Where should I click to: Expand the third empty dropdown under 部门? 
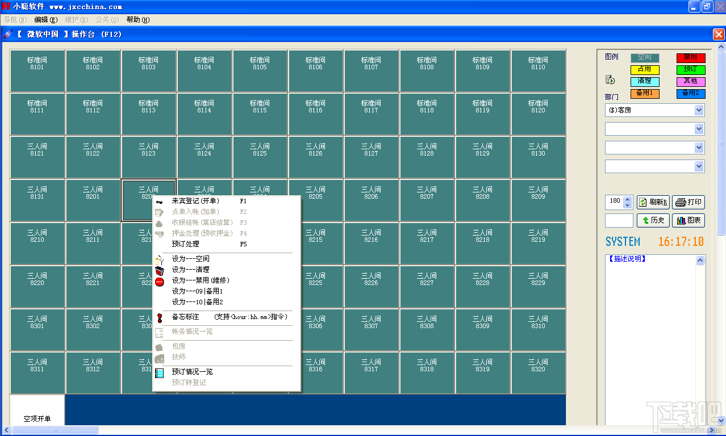[699, 148]
